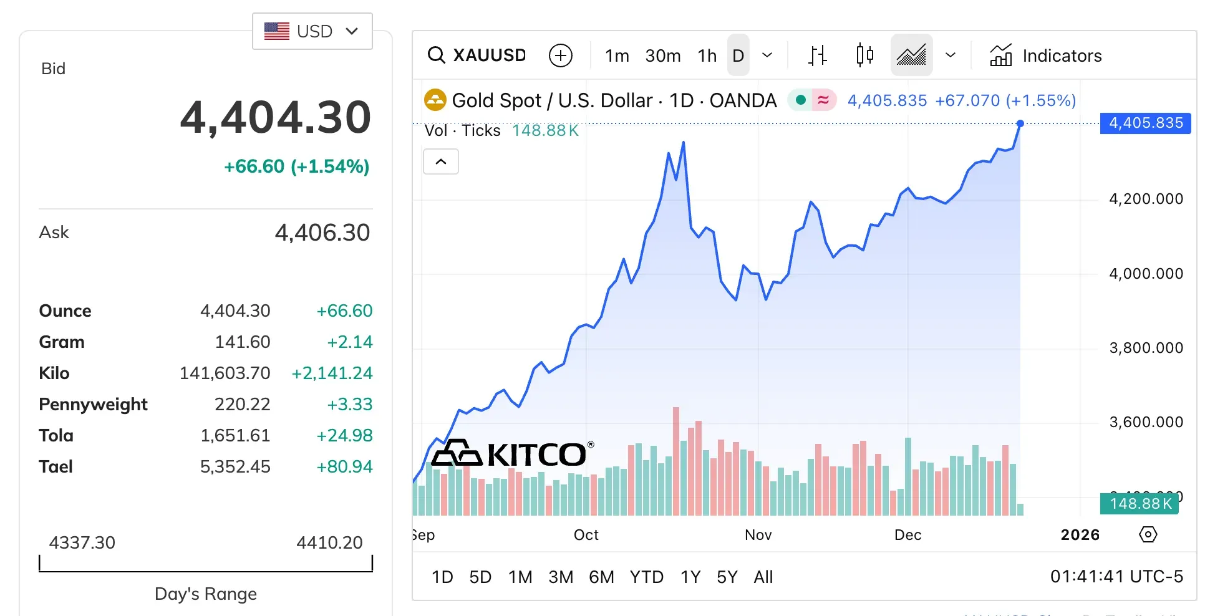Click the Gold Spot symbol logo icon
Viewport: 1205px width, 616px height.
pos(435,100)
